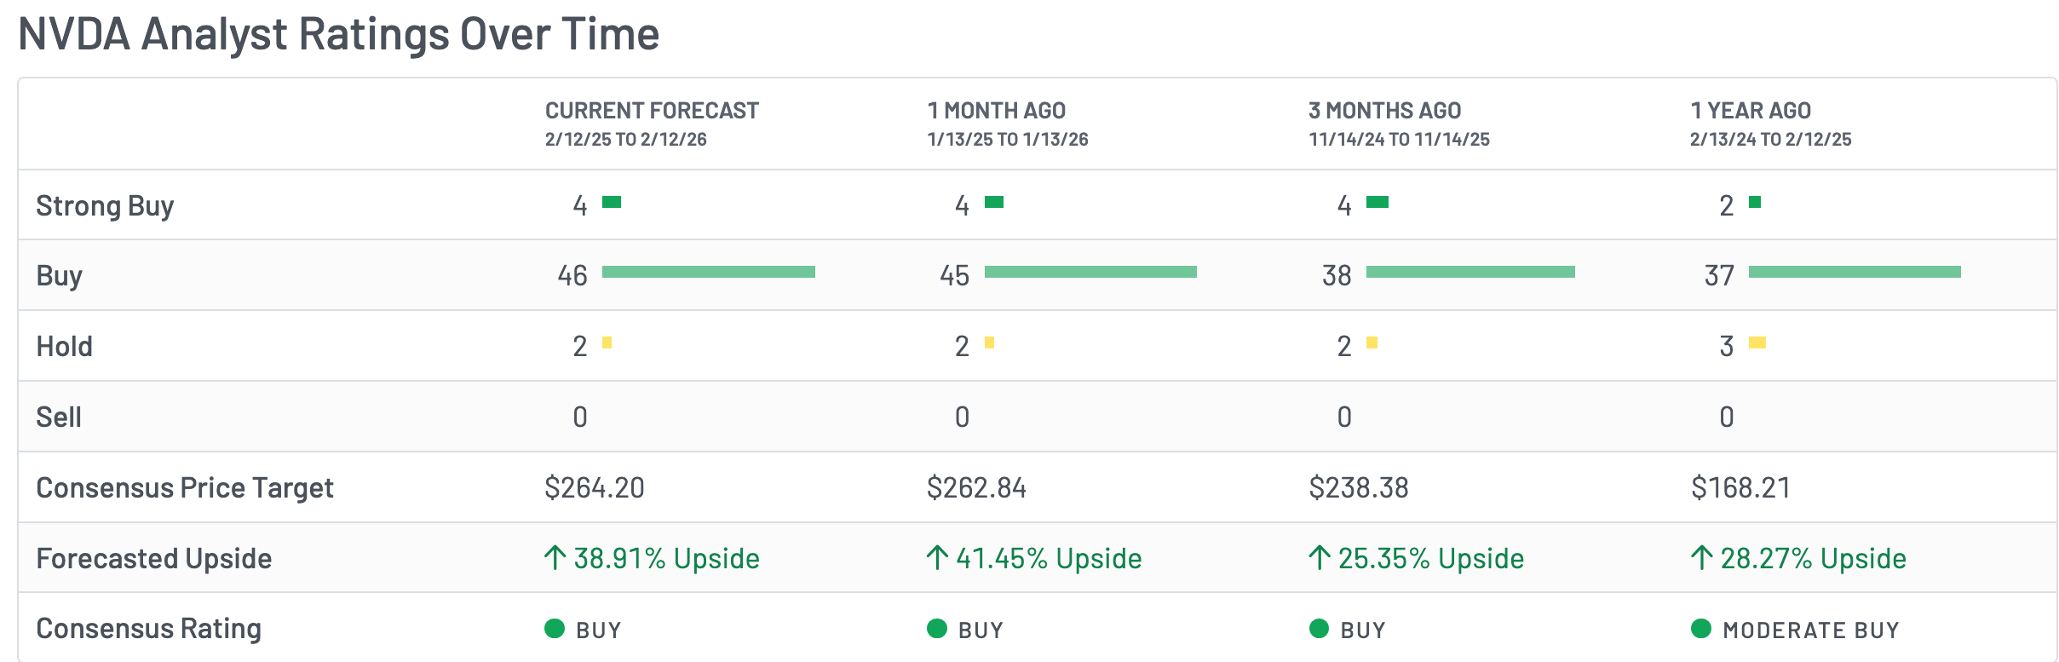Image resolution: width=2059 pixels, height=662 pixels.
Task: Click Buy count 37 from 1 year ago
Action: pyautogui.click(x=1719, y=276)
